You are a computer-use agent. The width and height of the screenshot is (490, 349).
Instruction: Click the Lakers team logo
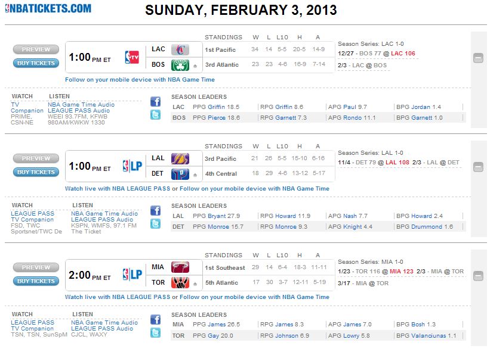pos(180,158)
